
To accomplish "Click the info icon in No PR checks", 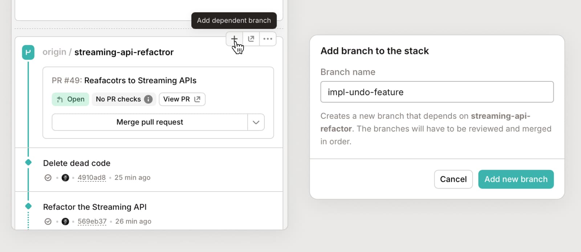I will (x=148, y=99).
